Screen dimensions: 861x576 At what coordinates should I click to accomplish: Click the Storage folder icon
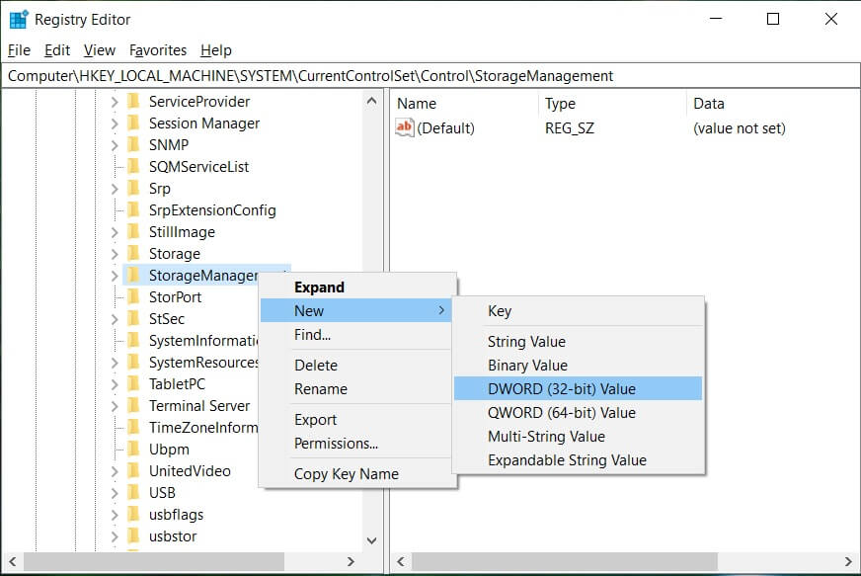click(133, 254)
